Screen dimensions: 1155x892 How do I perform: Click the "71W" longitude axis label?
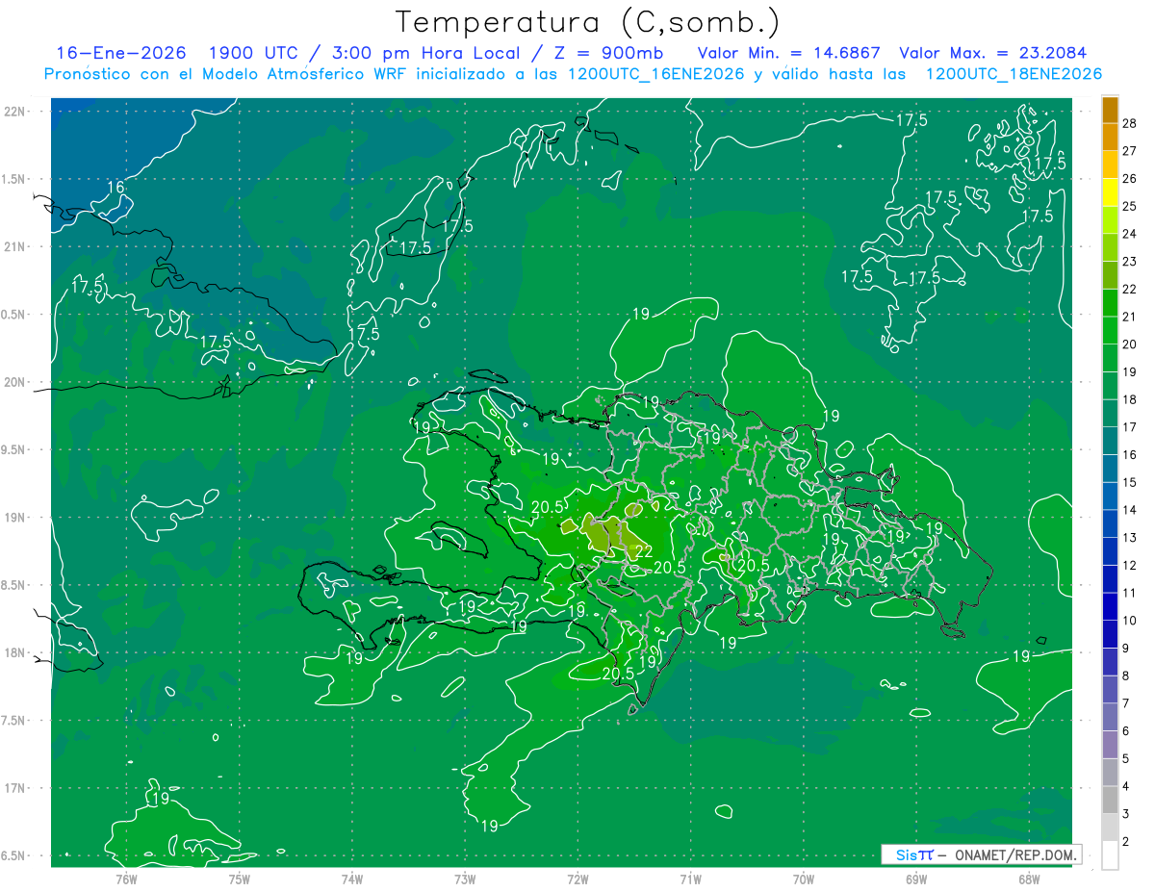tap(690, 879)
